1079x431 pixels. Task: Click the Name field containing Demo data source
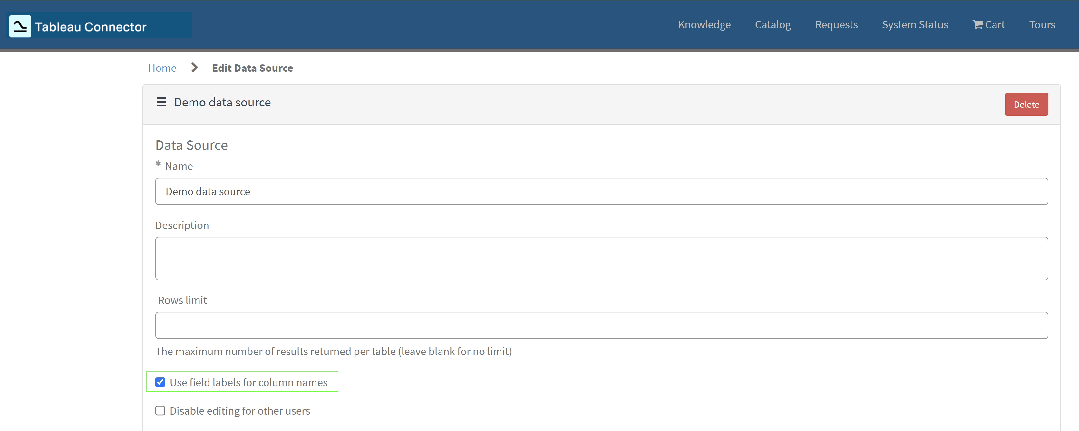click(419, 191)
